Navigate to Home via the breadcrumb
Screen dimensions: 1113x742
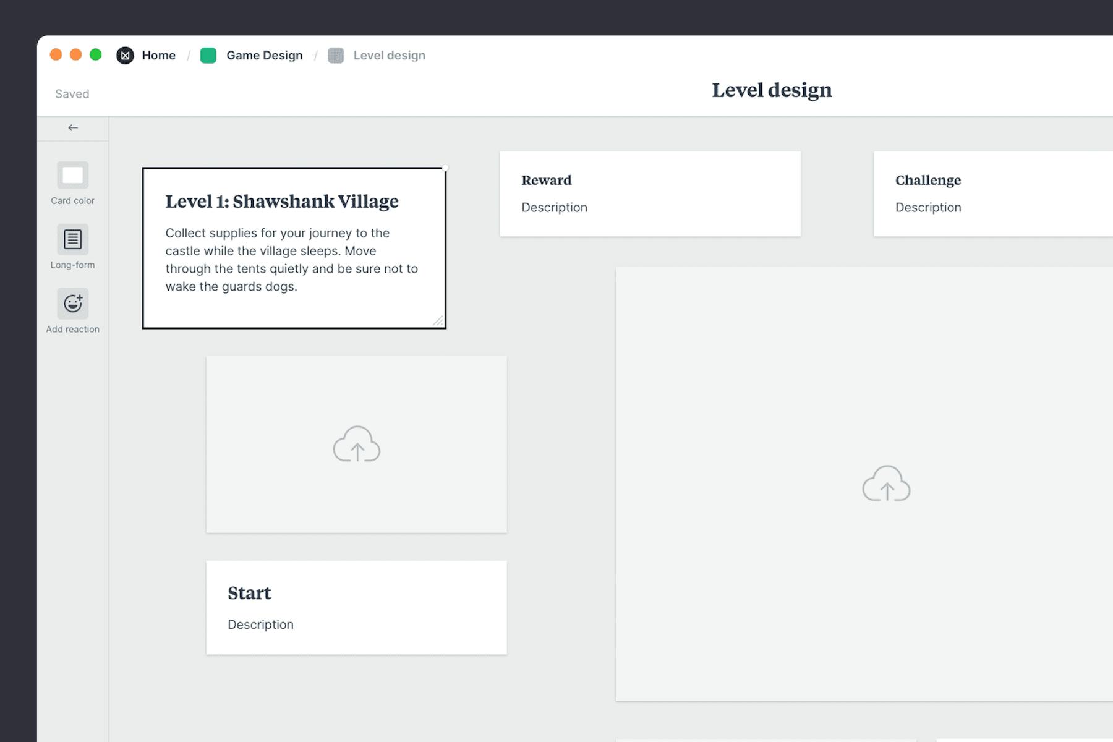click(x=158, y=55)
